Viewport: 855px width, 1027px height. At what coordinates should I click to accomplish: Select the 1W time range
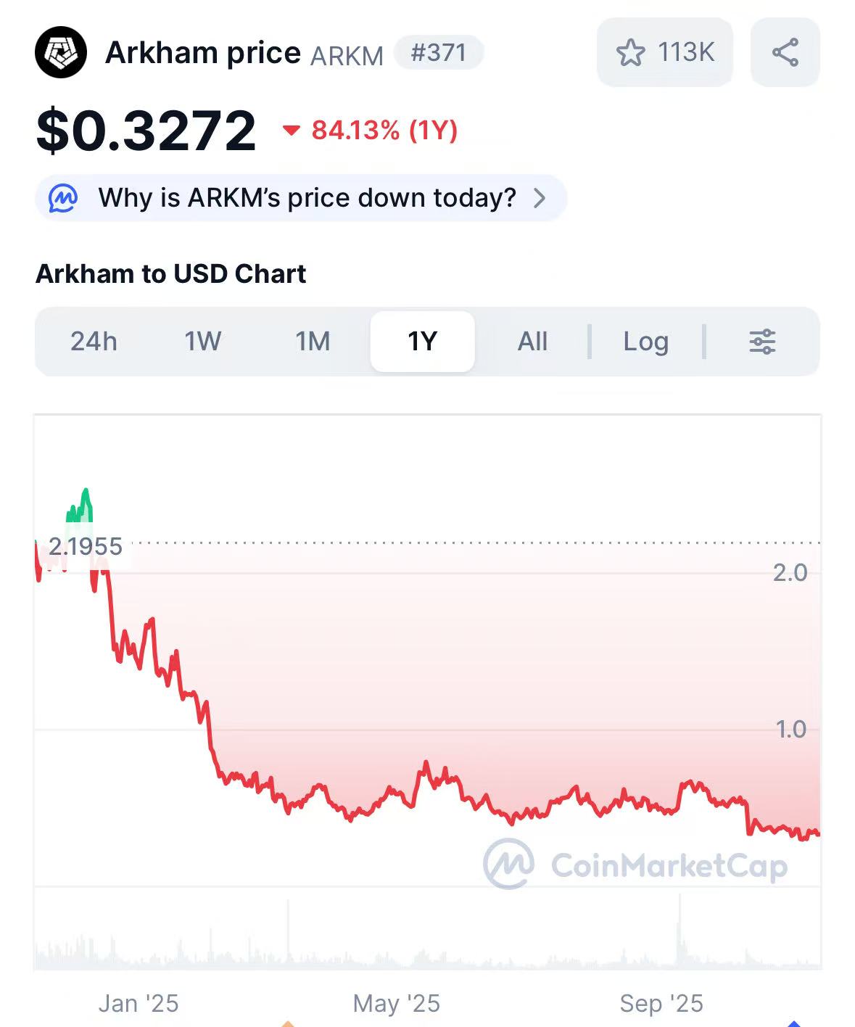click(x=203, y=342)
